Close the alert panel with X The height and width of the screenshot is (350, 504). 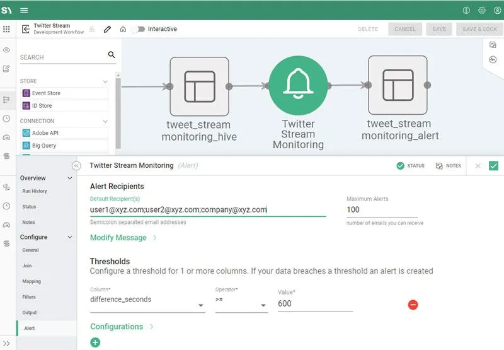coord(478,166)
